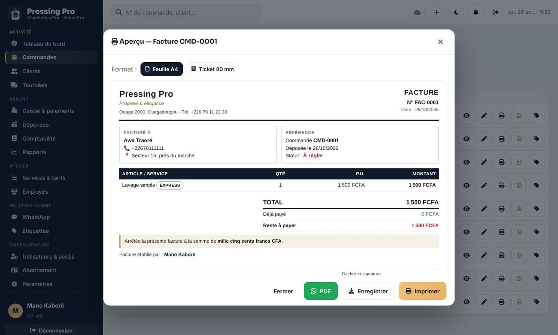Click the Utilisateurs & accès user icon
Image resolution: width=558 pixels, height=335 pixels.
14,256
